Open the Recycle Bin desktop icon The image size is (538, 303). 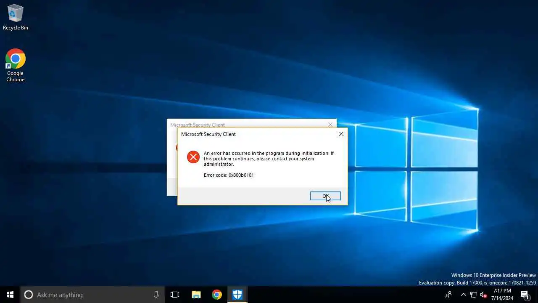tap(16, 18)
